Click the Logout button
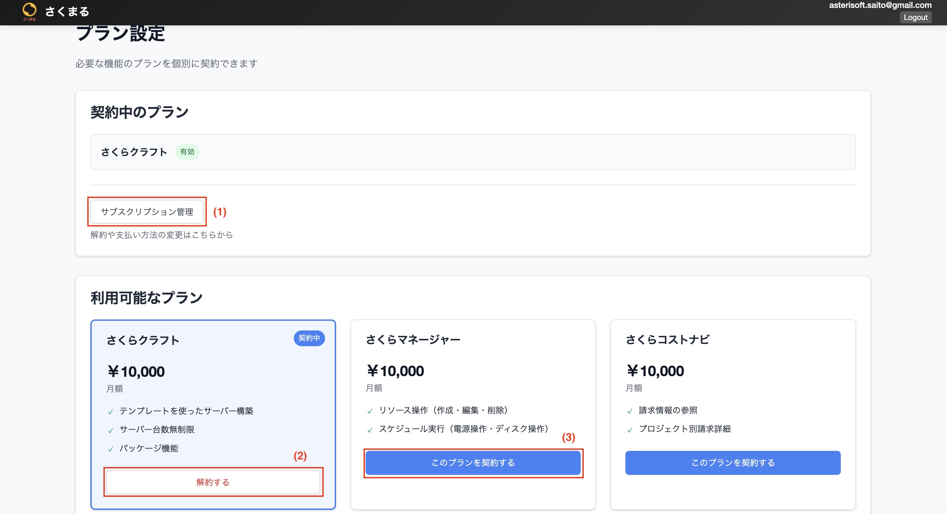This screenshot has width=947, height=514. coord(915,17)
